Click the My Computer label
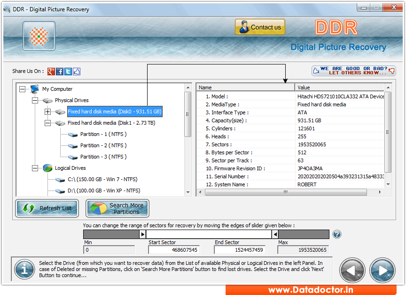 tap(57, 89)
